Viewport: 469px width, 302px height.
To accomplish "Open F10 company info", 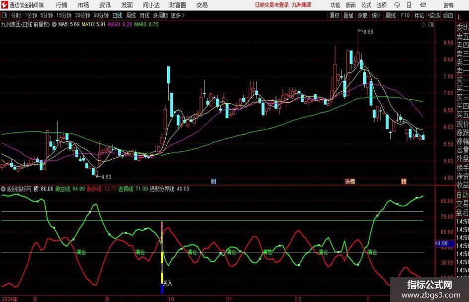I will point(405,15).
